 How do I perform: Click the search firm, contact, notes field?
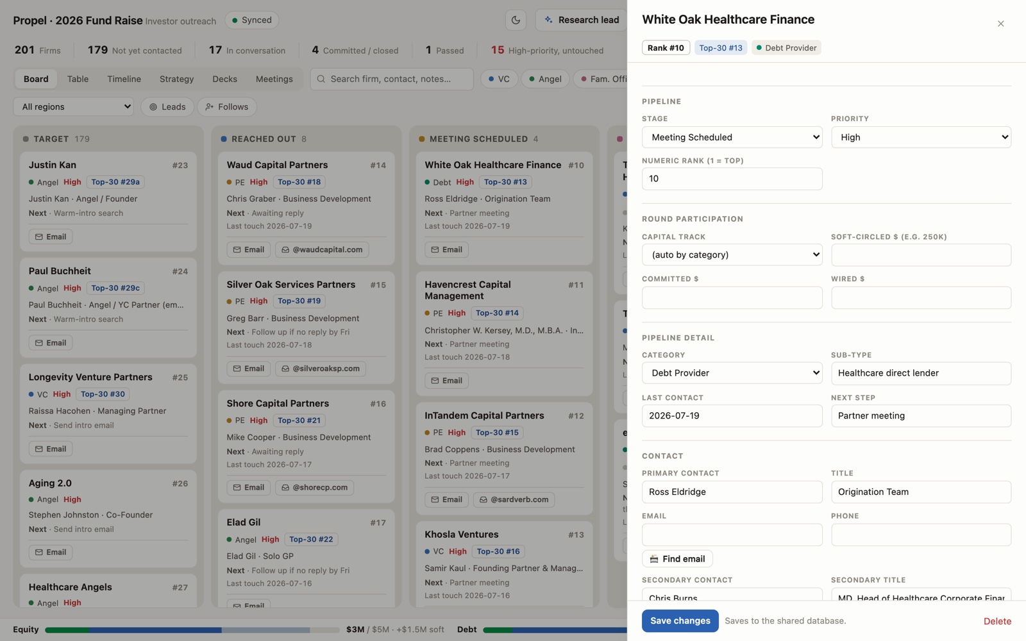[x=392, y=79]
